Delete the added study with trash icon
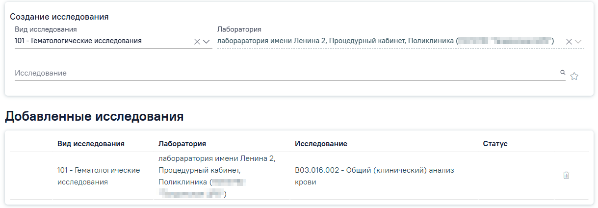This screenshot has width=598, height=208. [566, 175]
